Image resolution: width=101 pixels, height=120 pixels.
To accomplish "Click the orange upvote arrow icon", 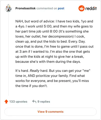I will [6, 102].
